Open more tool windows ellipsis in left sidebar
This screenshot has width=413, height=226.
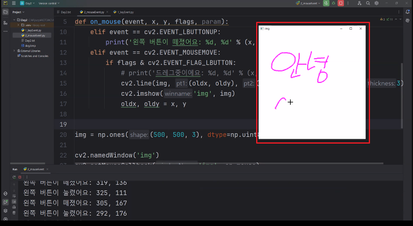pos(5,31)
